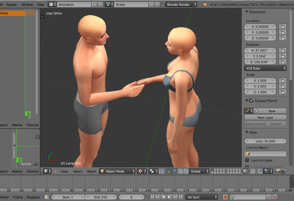Open the Object Mode dropdown
The width and height of the screenshot is (294, 201).
[117, 171]
